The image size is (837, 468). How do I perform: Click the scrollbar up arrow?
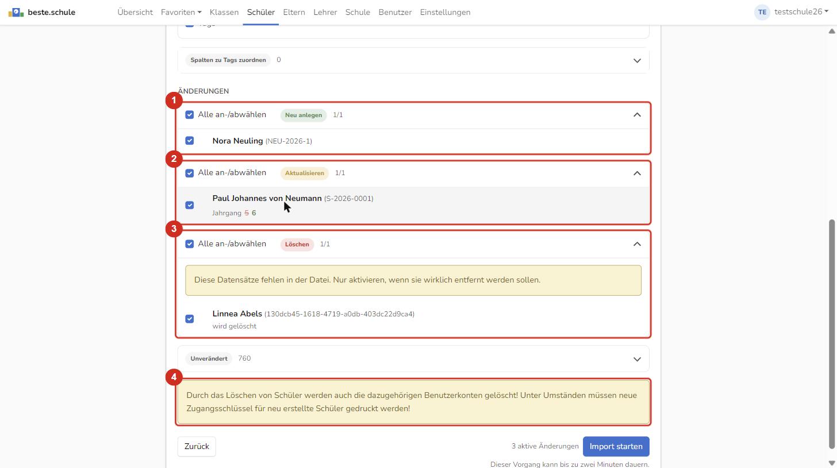tap(831, 31)
